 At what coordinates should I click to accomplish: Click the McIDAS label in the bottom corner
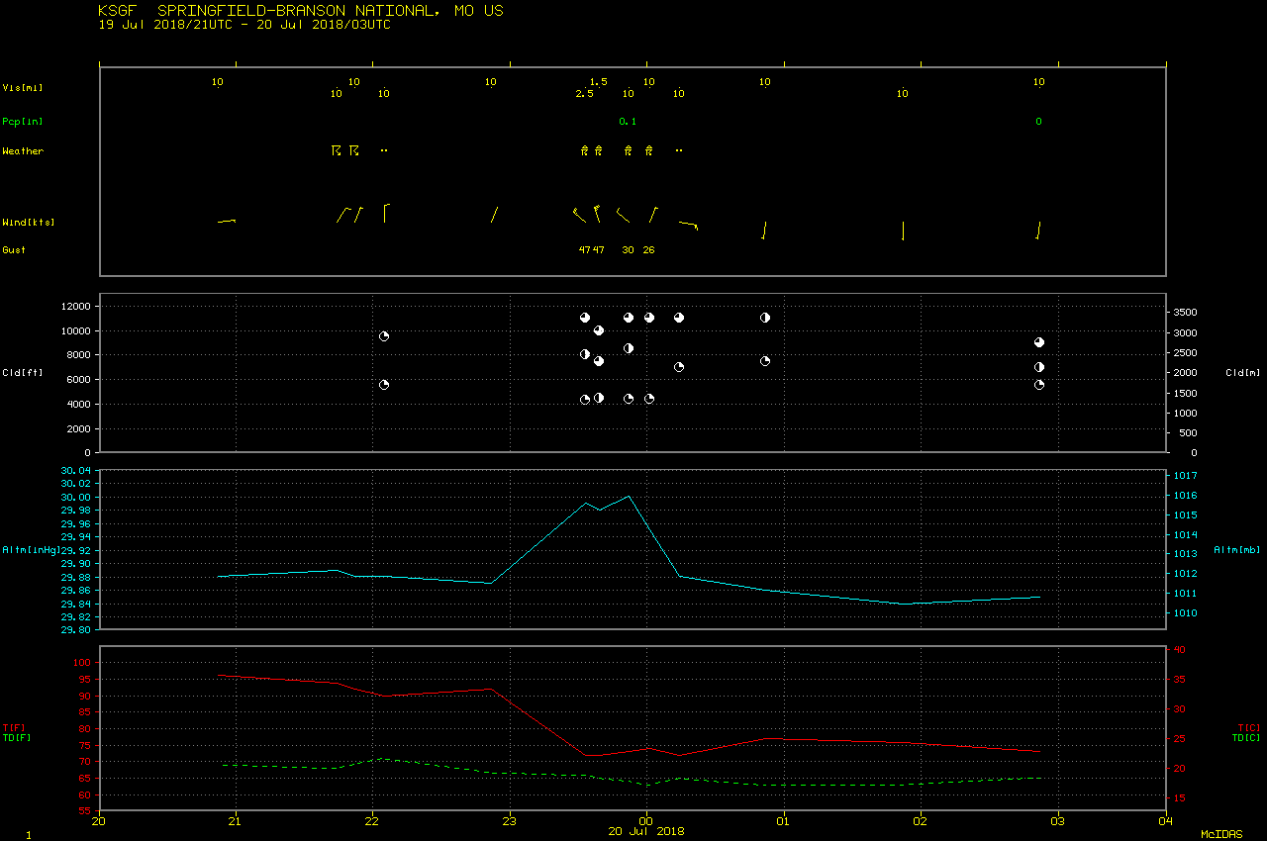1221,834
